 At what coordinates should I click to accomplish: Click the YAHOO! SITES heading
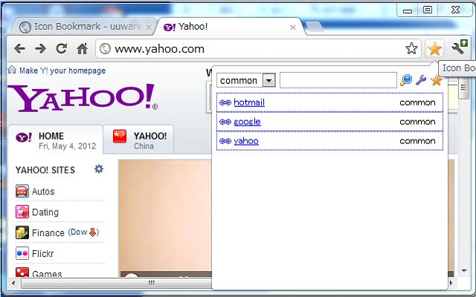45,170
